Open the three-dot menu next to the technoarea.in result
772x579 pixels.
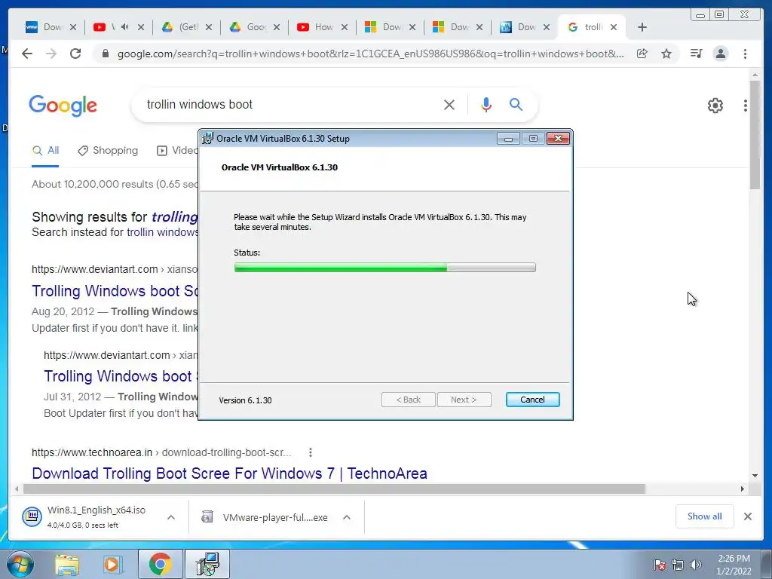point(310,452)
